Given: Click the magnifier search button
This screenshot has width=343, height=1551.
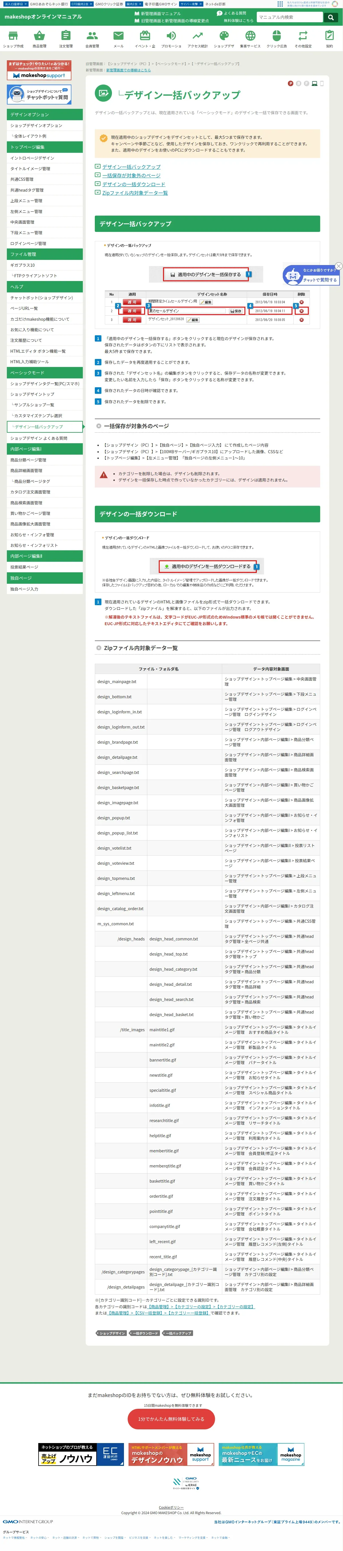Looking at the screenshot, I should pos(330,17).
